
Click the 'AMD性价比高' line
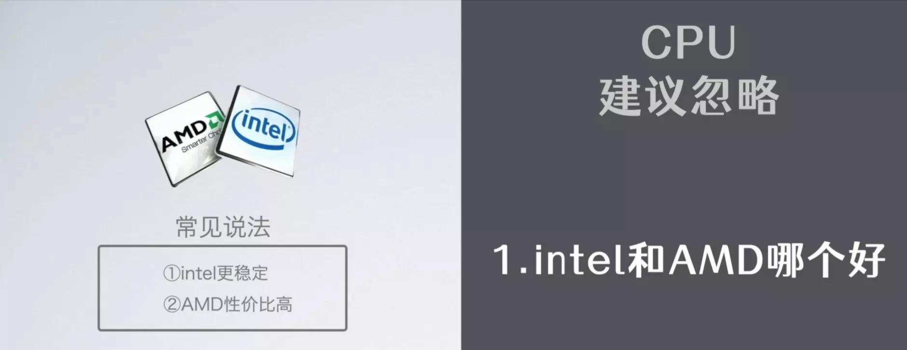(236, 304)
